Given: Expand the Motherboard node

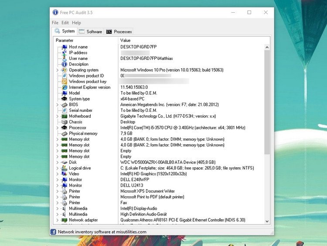Looking at the screenshot, I should [x=58, y=116].
